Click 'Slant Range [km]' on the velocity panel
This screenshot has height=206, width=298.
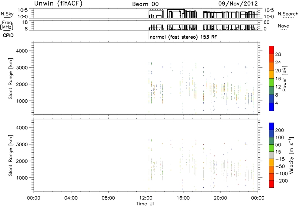[x=10, y=155]
